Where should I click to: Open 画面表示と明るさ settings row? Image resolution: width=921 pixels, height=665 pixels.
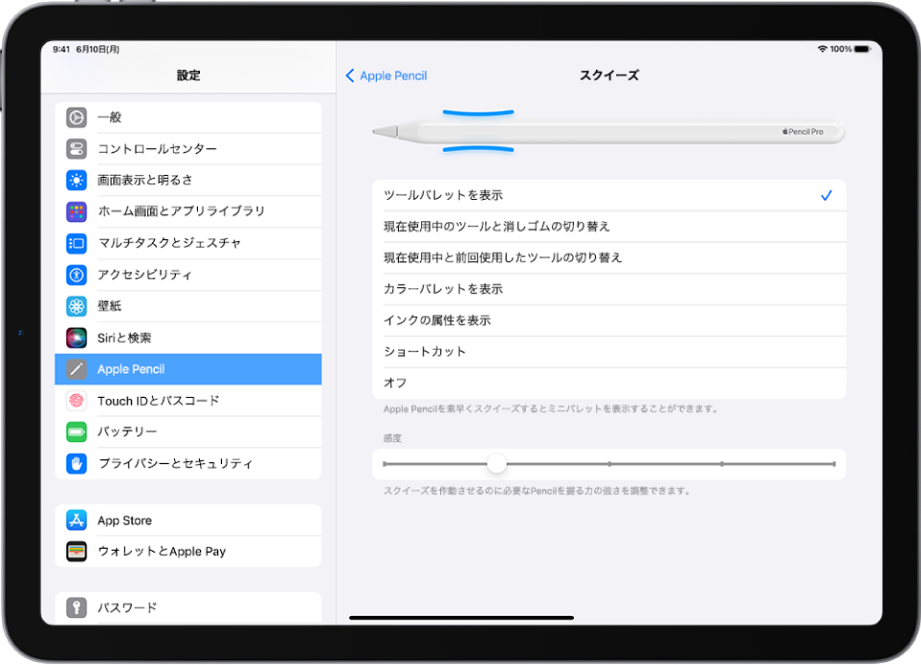click(188, 181)
